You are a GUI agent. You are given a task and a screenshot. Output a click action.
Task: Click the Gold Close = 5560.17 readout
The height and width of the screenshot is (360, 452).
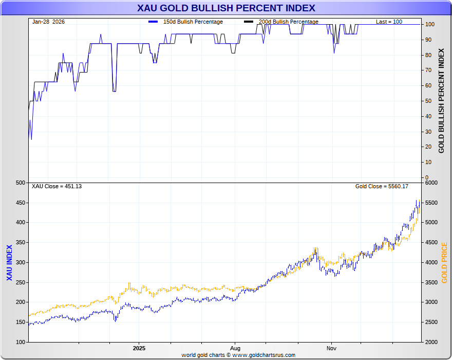pos(382,186)
